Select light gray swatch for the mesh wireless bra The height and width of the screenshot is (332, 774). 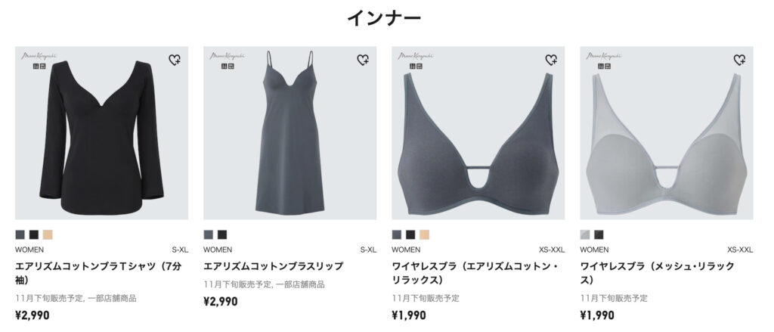[585, 234]
